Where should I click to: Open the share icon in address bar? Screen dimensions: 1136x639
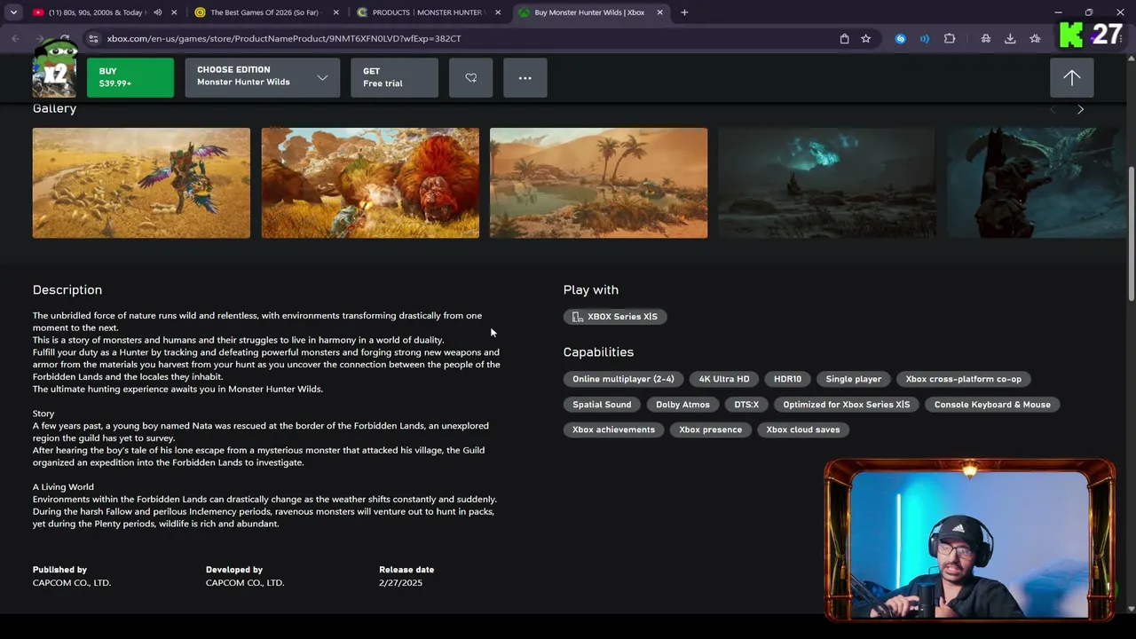844,38
